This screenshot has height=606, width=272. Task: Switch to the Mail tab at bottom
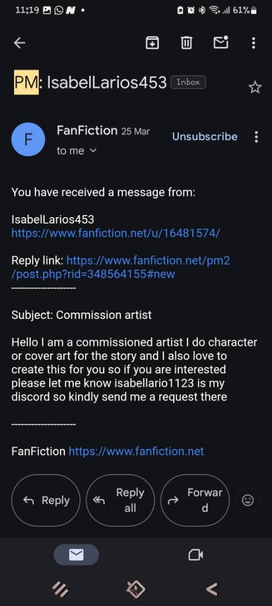point(76,555)
